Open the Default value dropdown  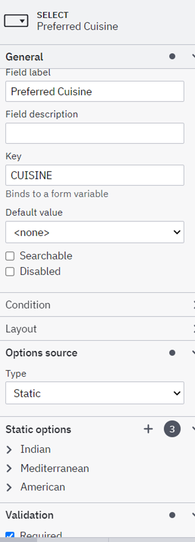click(x=95, y=232)
